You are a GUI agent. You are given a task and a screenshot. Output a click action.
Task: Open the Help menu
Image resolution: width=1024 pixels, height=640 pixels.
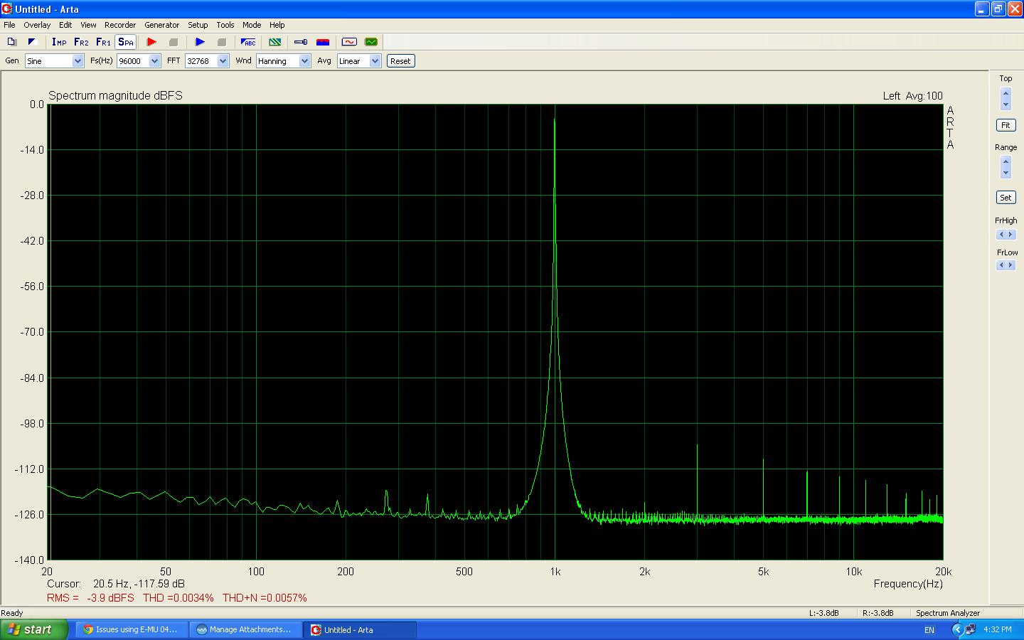click(x=277, y=25)
